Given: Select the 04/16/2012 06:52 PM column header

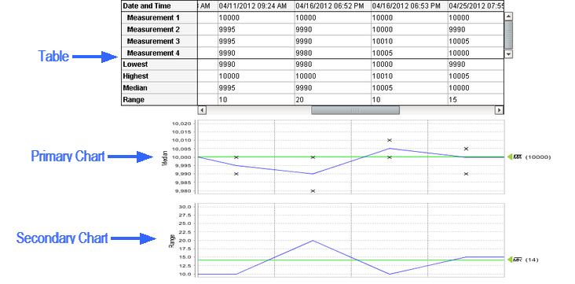Looking at the screenshot, I should [332, 6].
